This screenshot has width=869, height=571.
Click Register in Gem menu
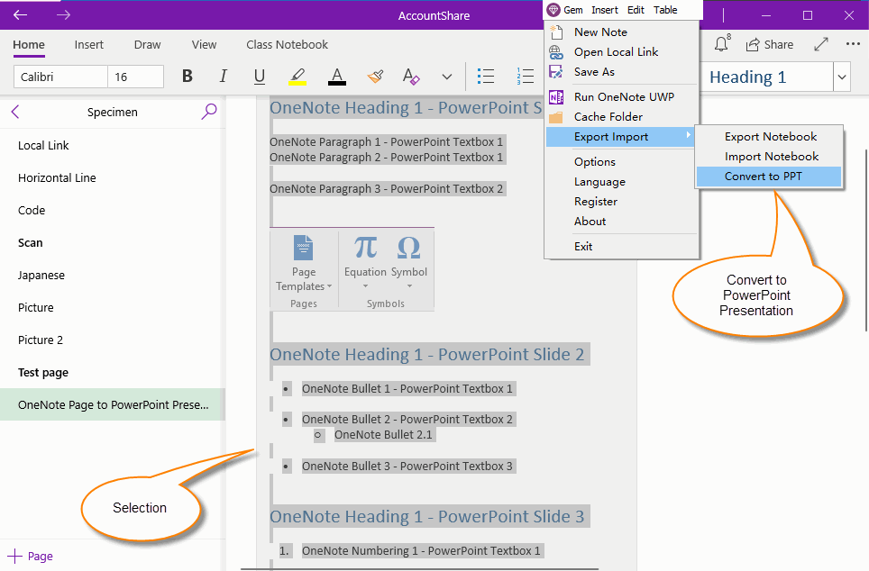621,202
